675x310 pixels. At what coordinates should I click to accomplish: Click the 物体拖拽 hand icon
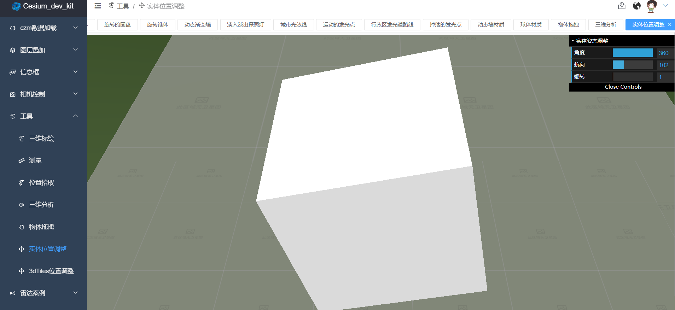tap(22, 227)
